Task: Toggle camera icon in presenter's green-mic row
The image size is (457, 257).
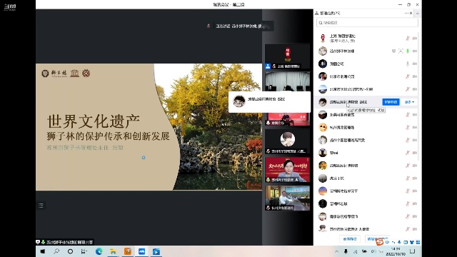Action: coord(414,51)
